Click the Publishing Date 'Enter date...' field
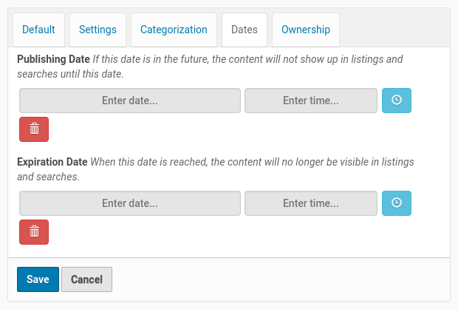458x309 pixels. (130, 101)
